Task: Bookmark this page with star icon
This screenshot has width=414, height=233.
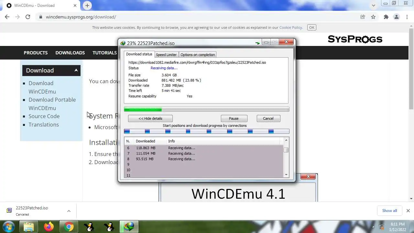Action: click(x=373, y=17)
